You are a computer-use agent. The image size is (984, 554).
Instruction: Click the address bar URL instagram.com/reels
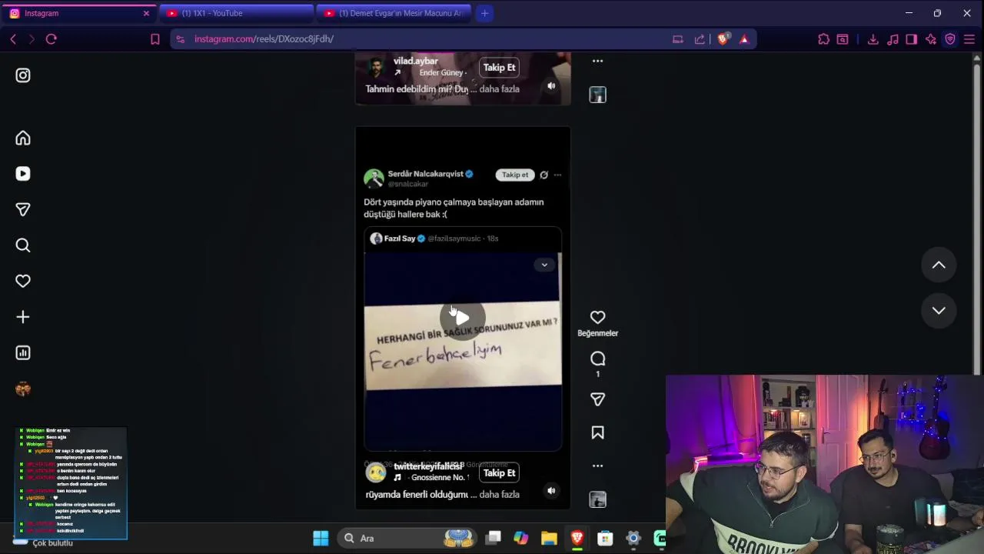pos(264,38)
